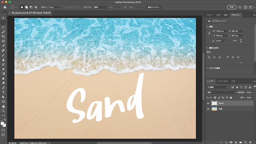The height and width of the screenshot is (144, 256).
Task: Toggle the type layer filter
Action: coord(241,87)
